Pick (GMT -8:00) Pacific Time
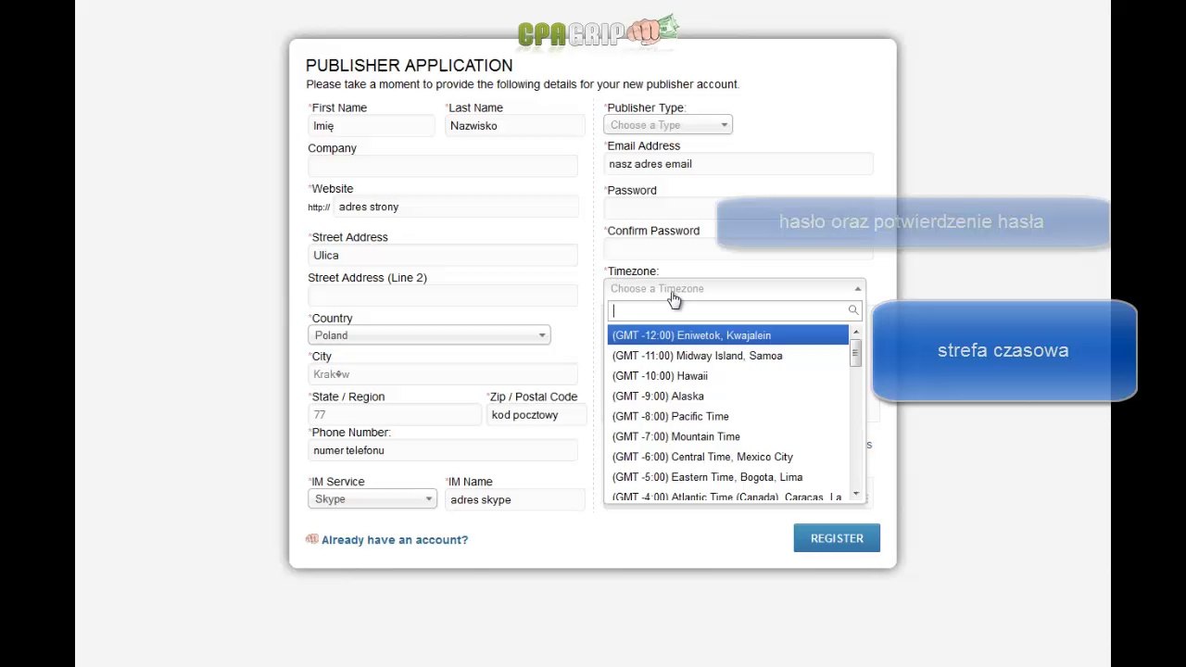1186x667 pixels. (727, 417)
